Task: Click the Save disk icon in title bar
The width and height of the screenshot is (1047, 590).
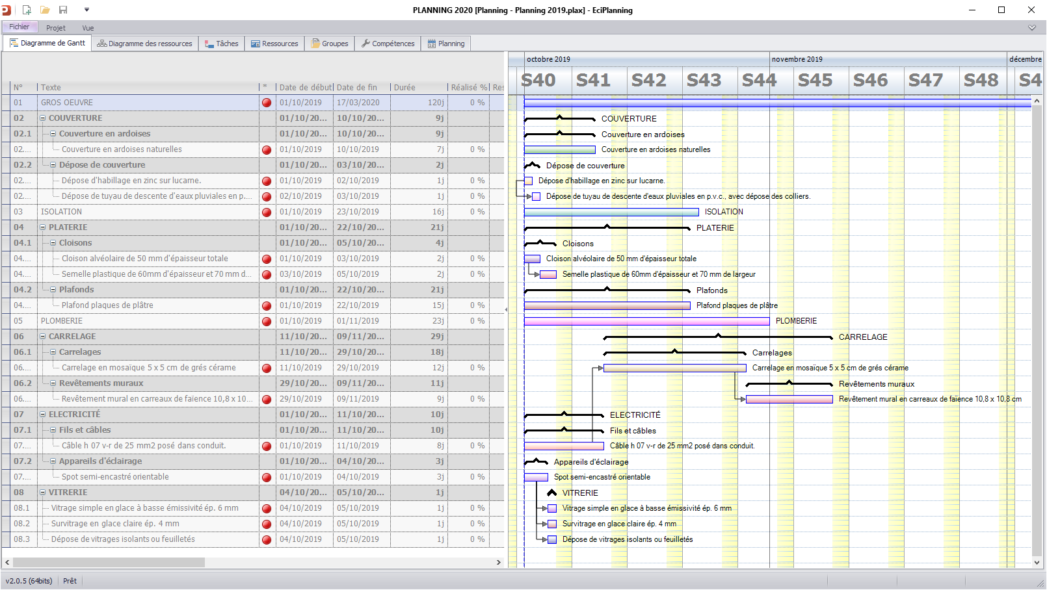Action: pyautogui.click(x=63, y=10)
